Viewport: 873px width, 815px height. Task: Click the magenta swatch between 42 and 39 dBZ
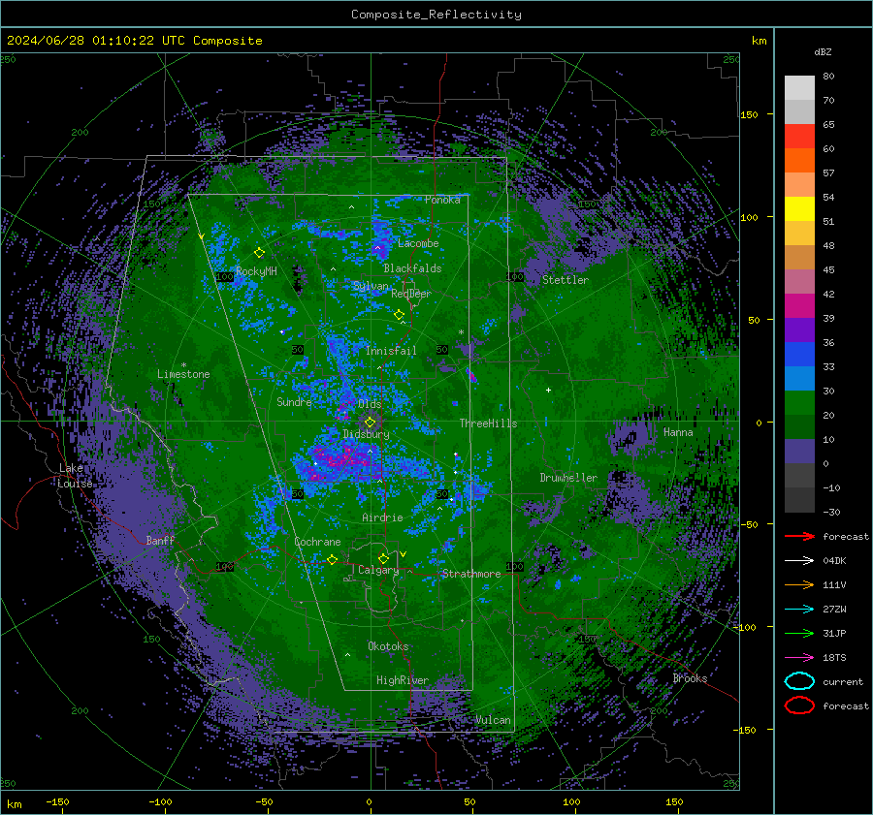tap(799, 306)
